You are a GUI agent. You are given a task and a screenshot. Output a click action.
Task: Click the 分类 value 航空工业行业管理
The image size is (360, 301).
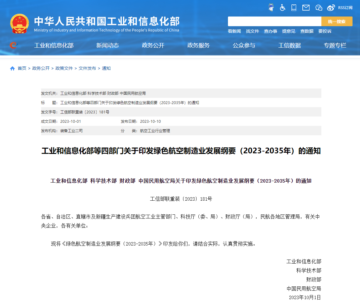155,131
